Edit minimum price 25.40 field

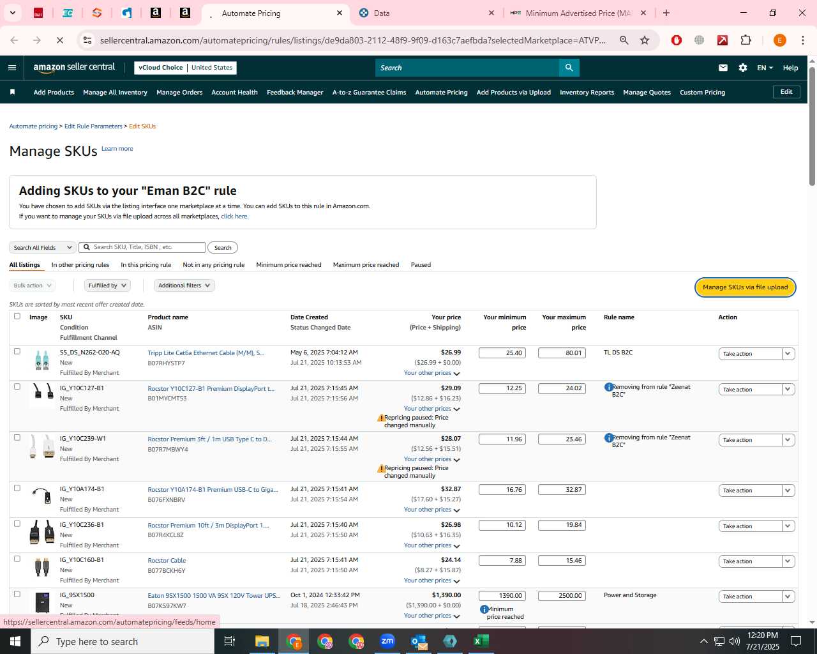point(502,353)
